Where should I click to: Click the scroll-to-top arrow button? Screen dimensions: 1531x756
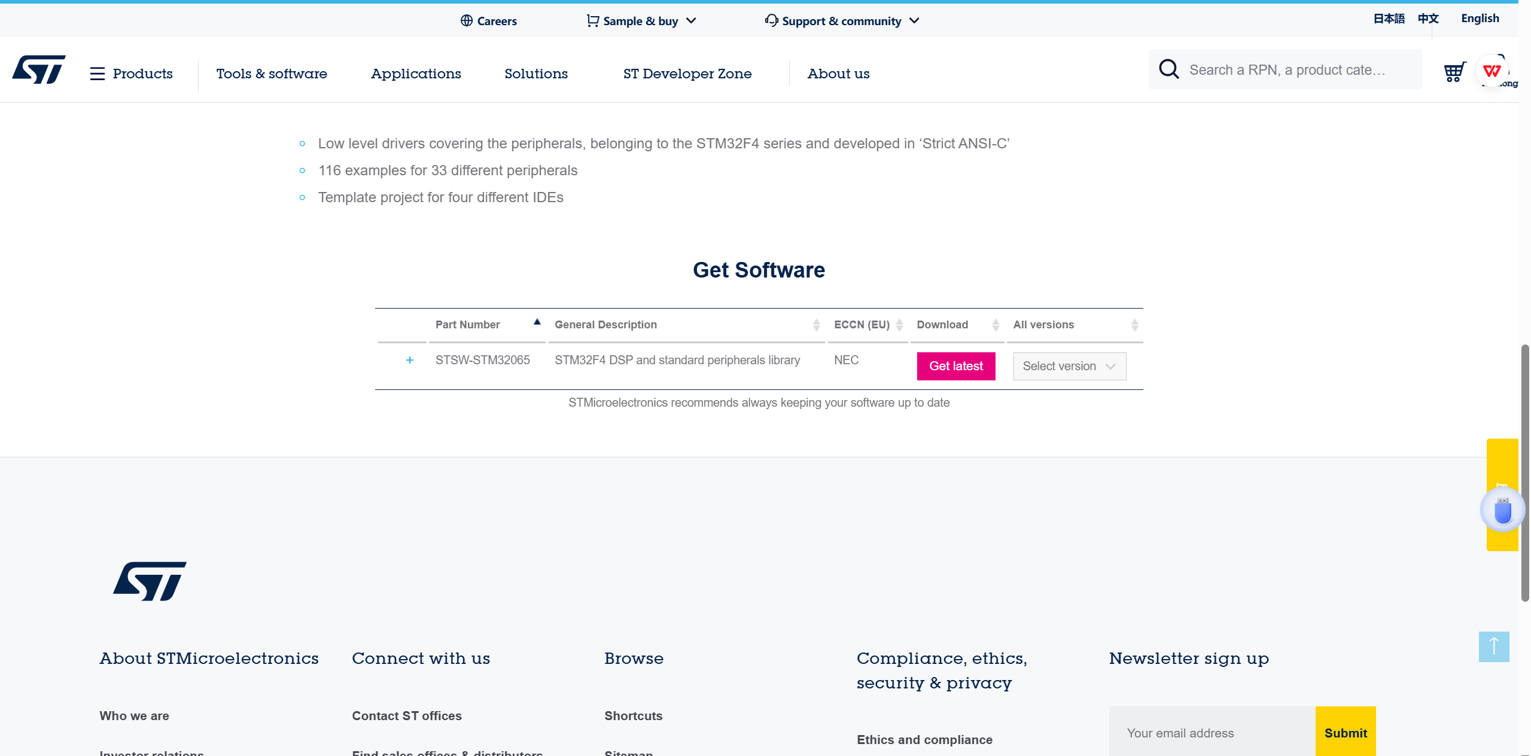(x=1493, y=647)
